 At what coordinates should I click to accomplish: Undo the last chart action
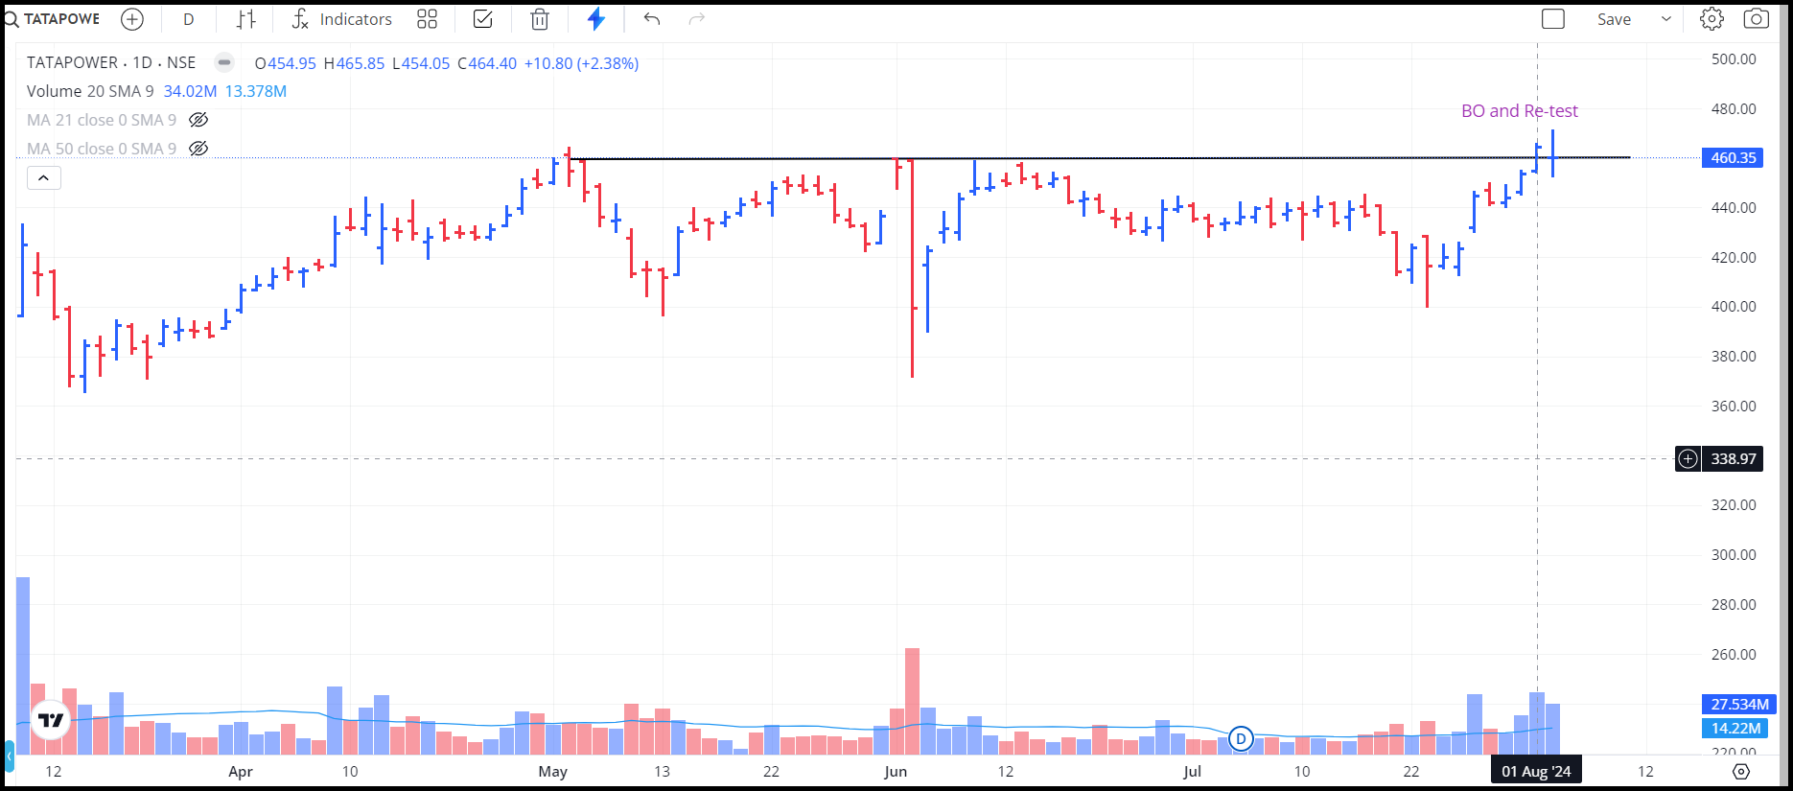tap(652, 19)
